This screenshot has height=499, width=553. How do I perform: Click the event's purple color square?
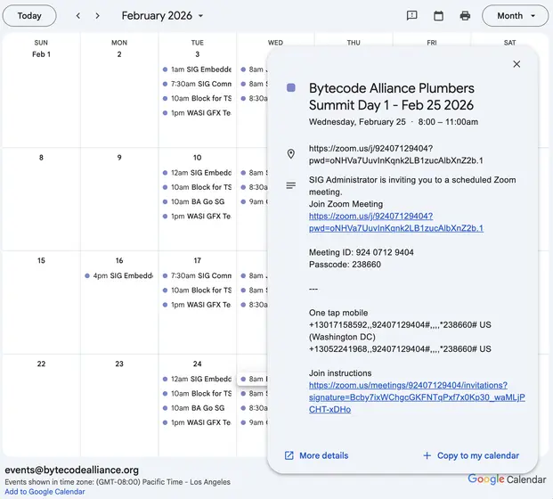(x=290, y=87)
